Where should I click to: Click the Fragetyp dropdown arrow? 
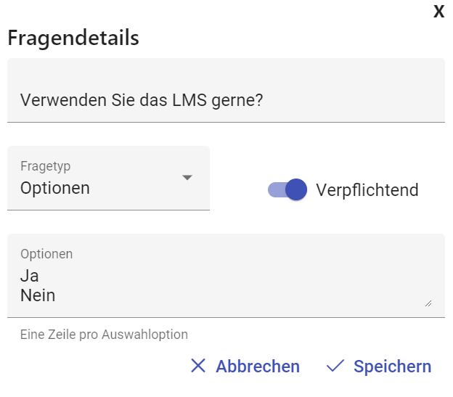point(187,177)
